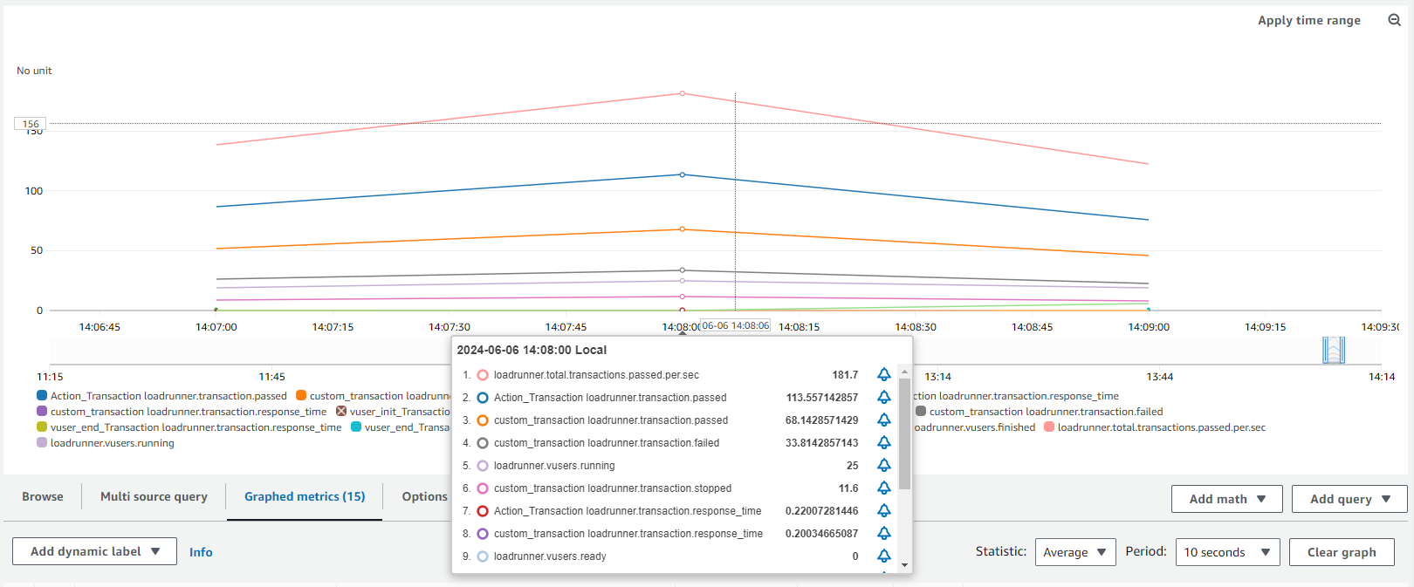1414x587 pixels.
Task: Create alarm for loadrunner.total.transactions.passed.per.sec via its bell icon
Action: pos(883,375)
